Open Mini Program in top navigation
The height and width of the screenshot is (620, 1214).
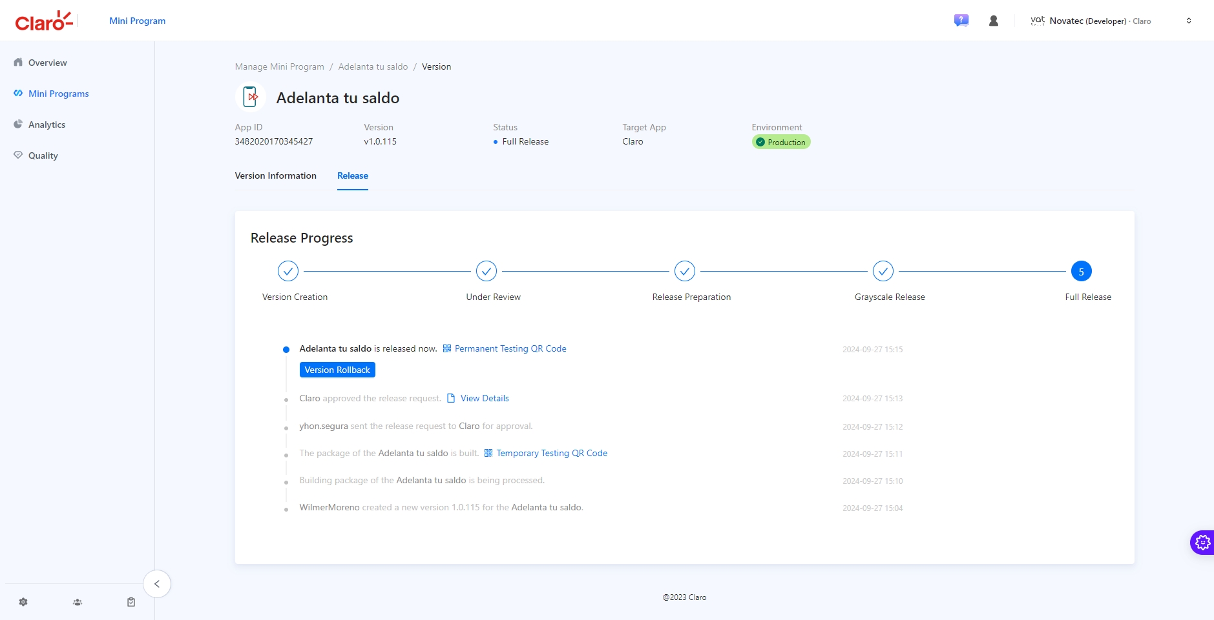[x=137, y=21]
